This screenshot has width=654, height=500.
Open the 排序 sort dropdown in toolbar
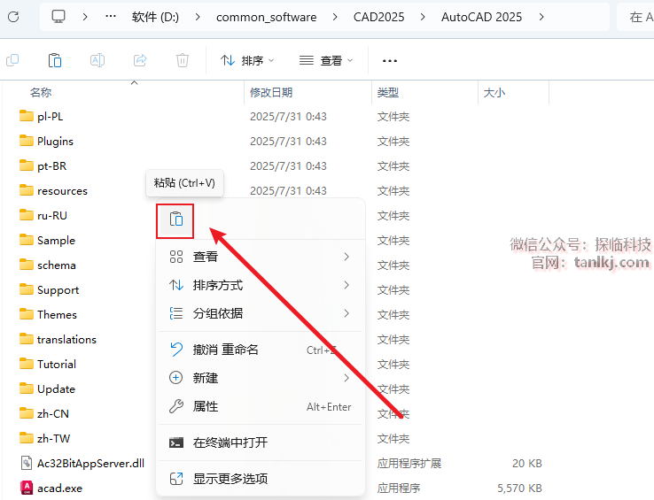(247, 61)
